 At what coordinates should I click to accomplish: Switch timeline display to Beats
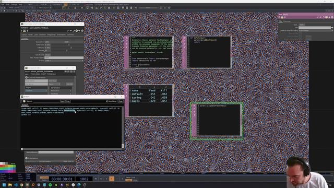(44, 180)
